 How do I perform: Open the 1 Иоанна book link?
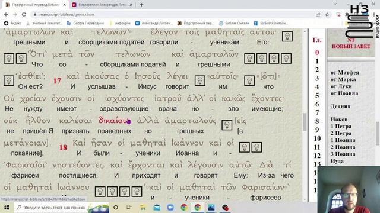click(x=343, y=140)
